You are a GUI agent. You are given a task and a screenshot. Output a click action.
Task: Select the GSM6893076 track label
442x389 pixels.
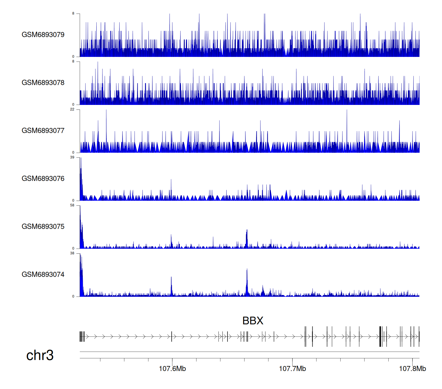[x=43, y=179]
